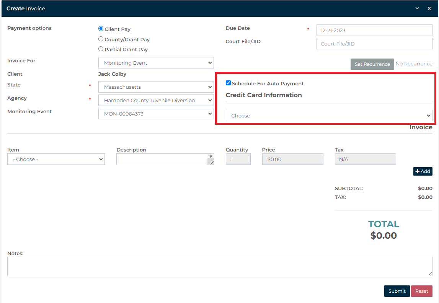
Task: Click the Due Date field
Action: [x=374, y=30]
